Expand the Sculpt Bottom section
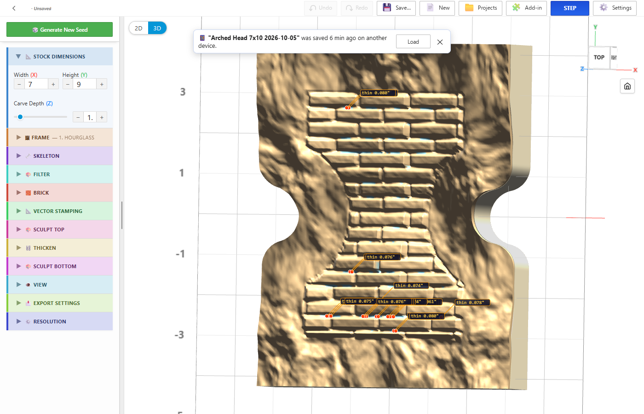This screenshot has height=414, width=644. pos(18,266)
